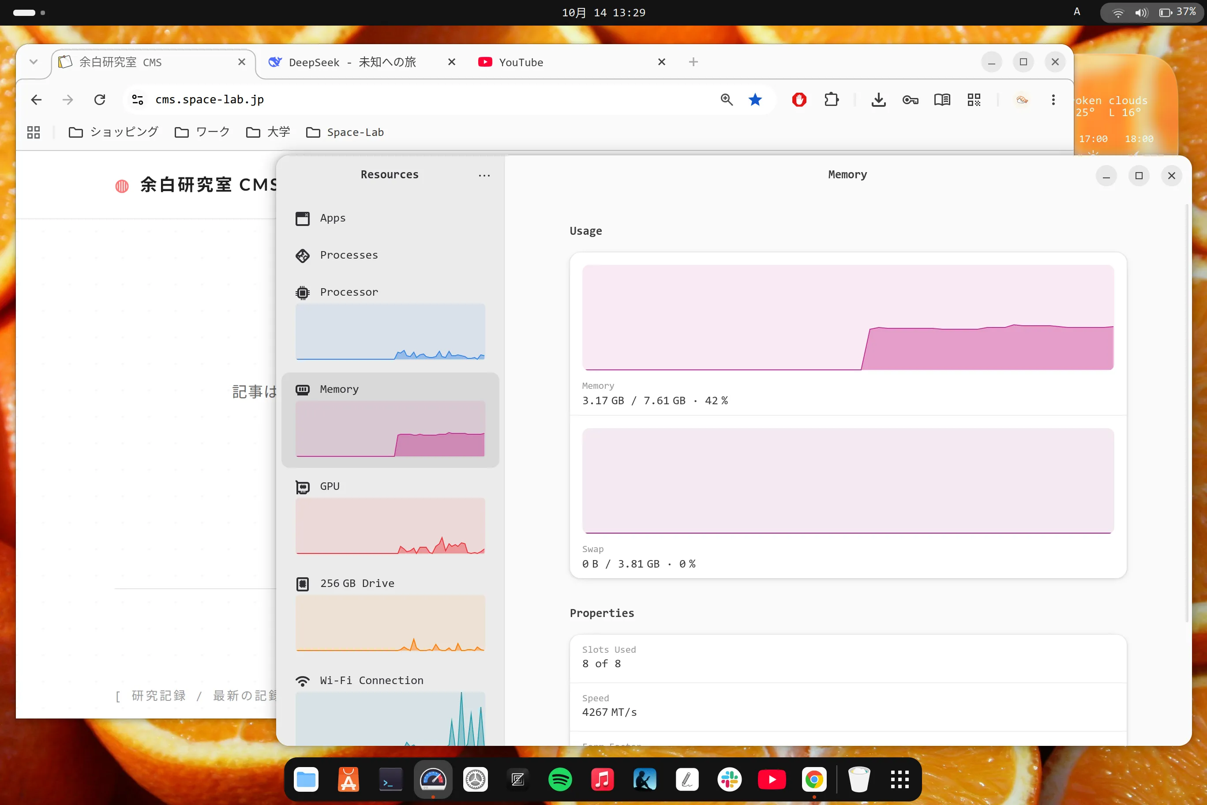Select the GPU entry in Resources sidebar

coord(390,518)
